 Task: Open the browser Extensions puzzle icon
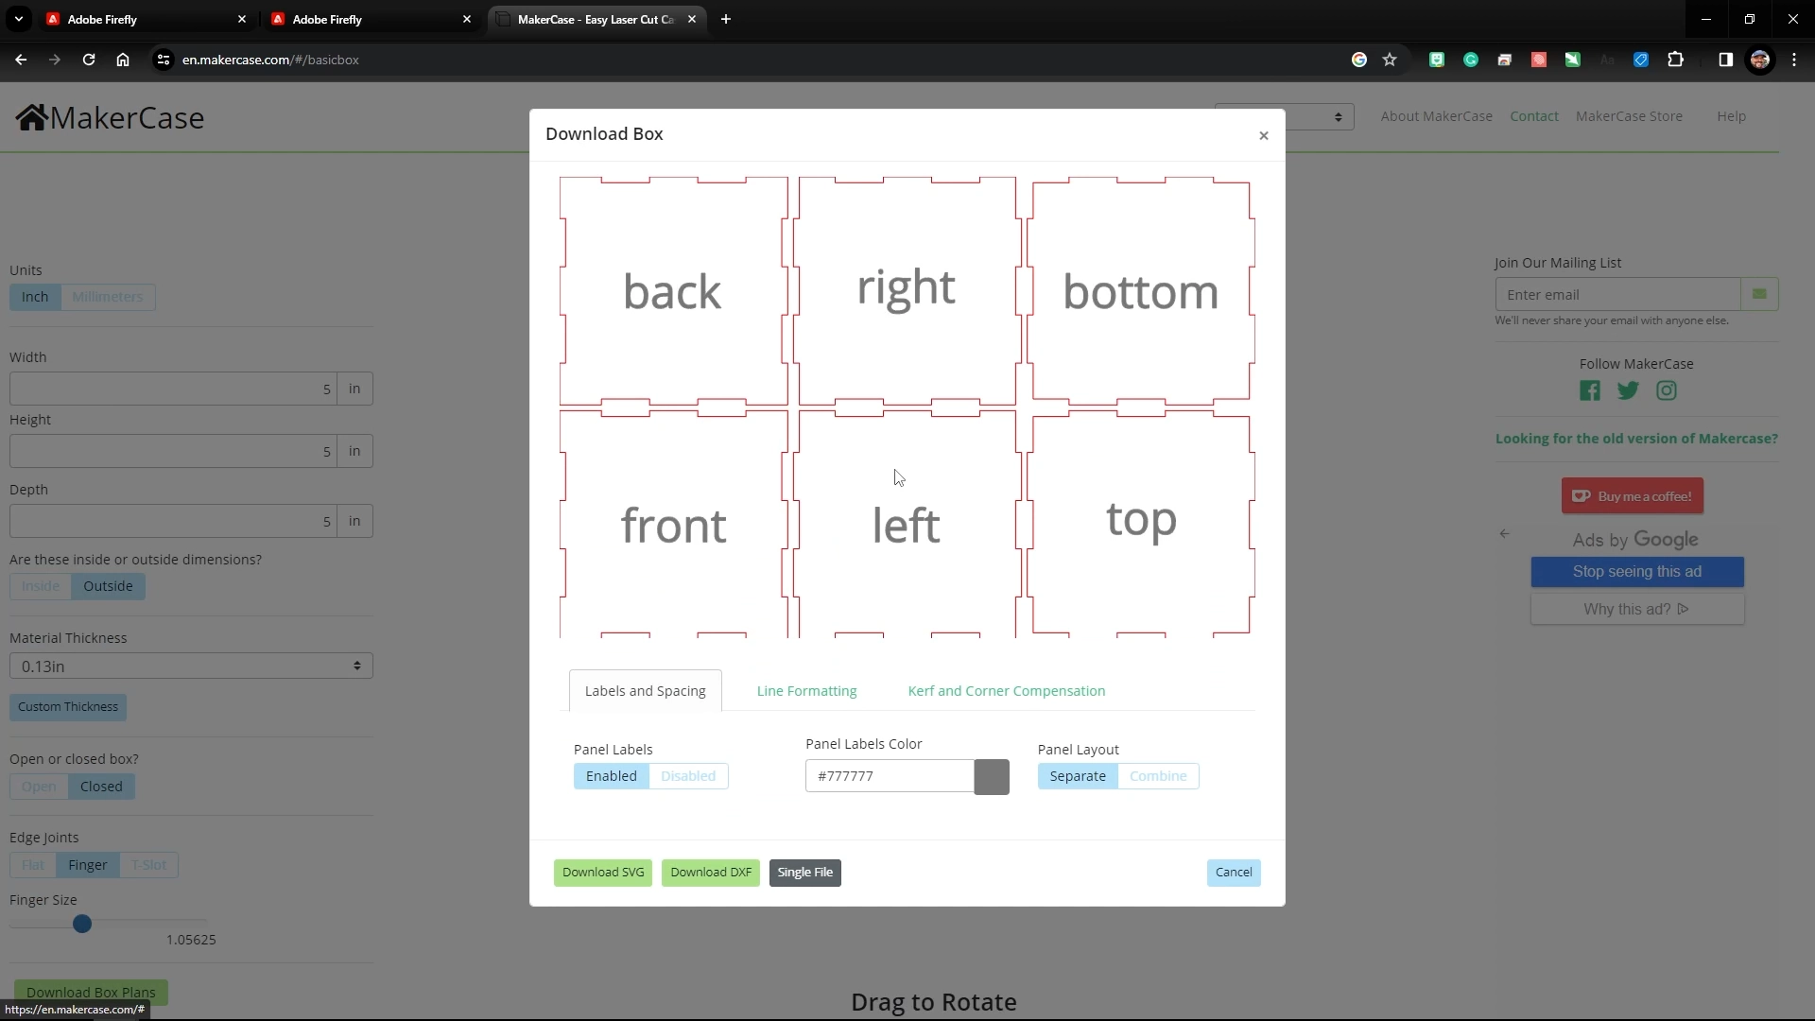(1675, 60)
